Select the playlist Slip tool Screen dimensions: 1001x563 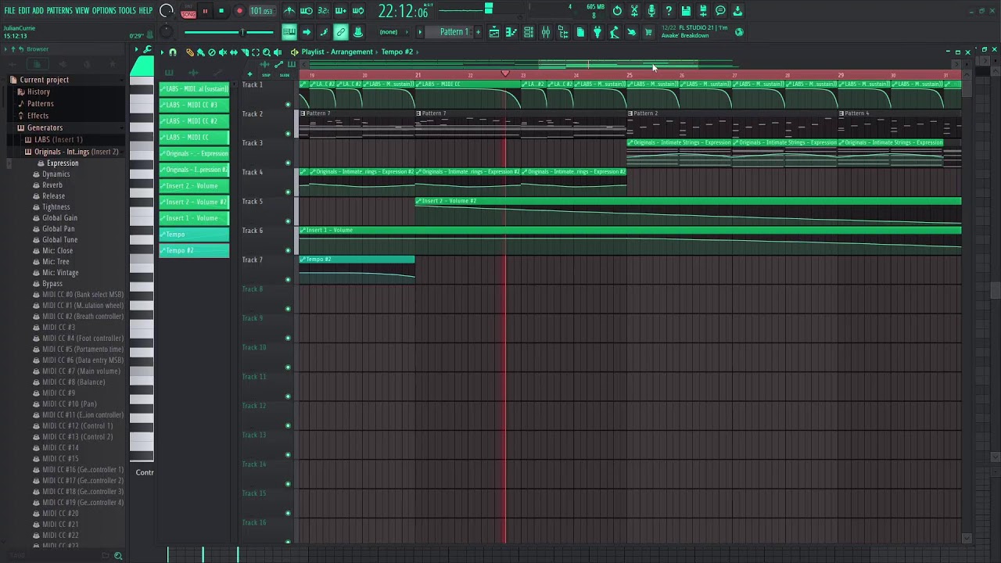[233, 52]
